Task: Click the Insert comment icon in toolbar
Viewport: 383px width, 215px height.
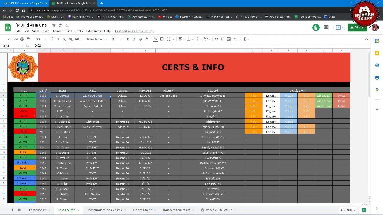Action: 223,39
